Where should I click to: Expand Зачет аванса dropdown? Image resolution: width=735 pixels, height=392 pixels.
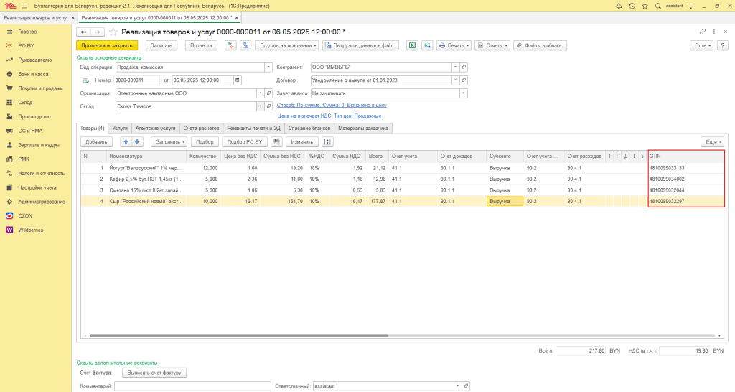(x=463, y=93)
